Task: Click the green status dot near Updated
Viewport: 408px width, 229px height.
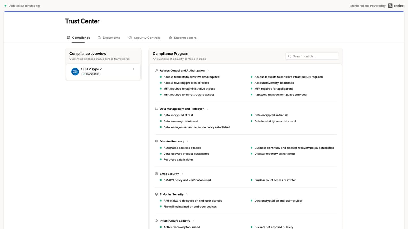Action: point(5,6)
